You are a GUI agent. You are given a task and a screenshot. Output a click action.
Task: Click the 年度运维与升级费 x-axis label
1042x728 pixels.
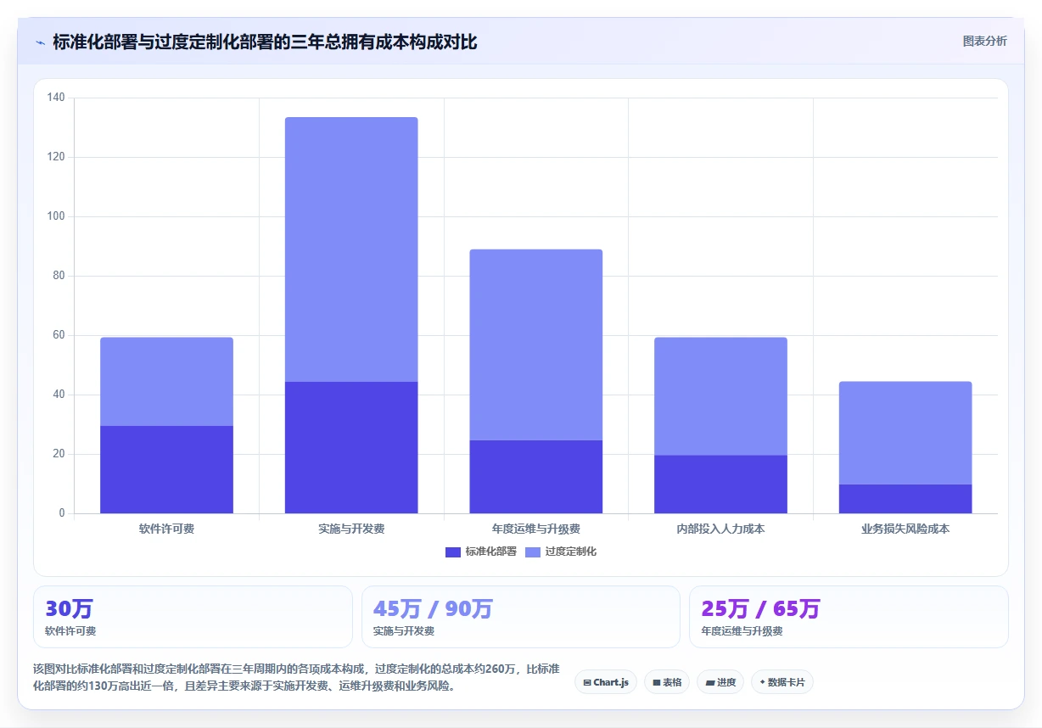(536, 529)
